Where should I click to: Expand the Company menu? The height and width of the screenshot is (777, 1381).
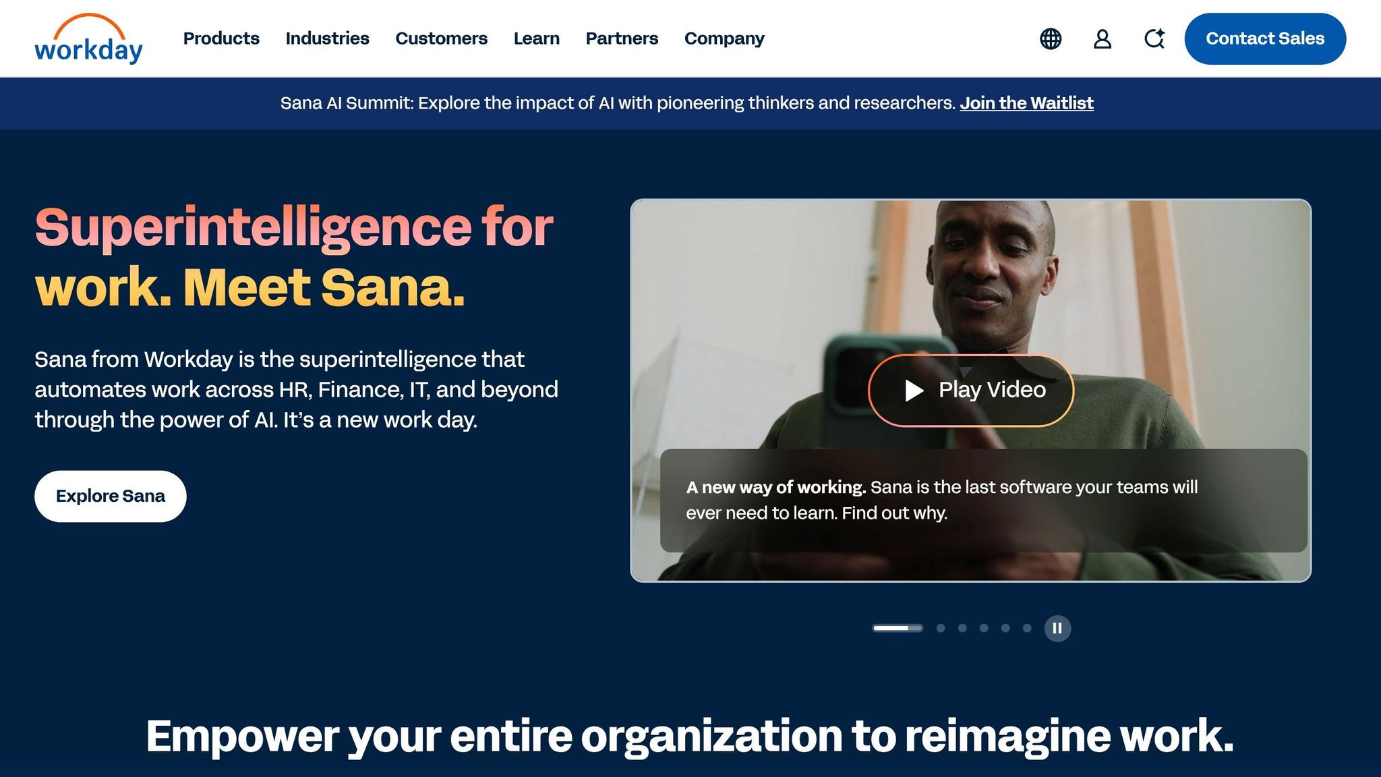coord(724,38)
